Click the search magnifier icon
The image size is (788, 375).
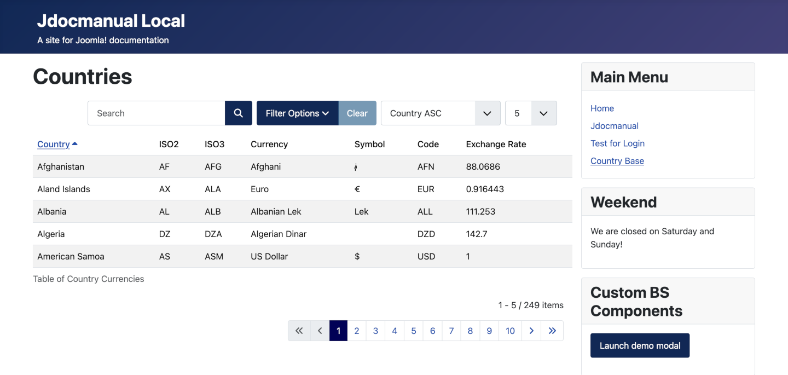coord(238,113)
